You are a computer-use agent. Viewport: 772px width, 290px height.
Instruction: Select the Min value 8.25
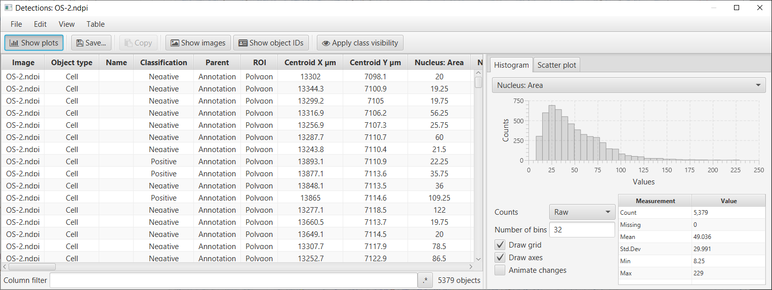pyautogui.click(x=728, y=261)
